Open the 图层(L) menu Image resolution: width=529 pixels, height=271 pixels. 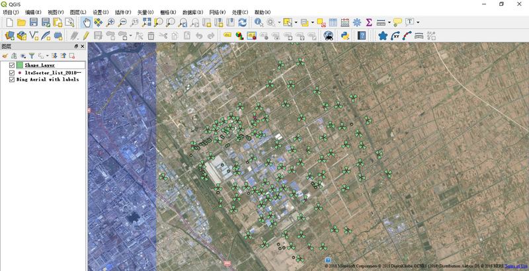click(78, 13)
